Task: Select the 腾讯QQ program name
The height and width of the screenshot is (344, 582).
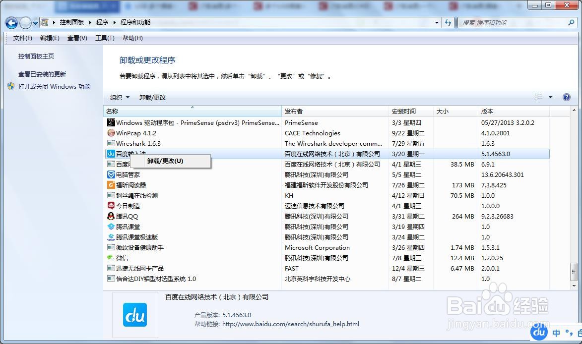Action: click(x=127, y=216)
